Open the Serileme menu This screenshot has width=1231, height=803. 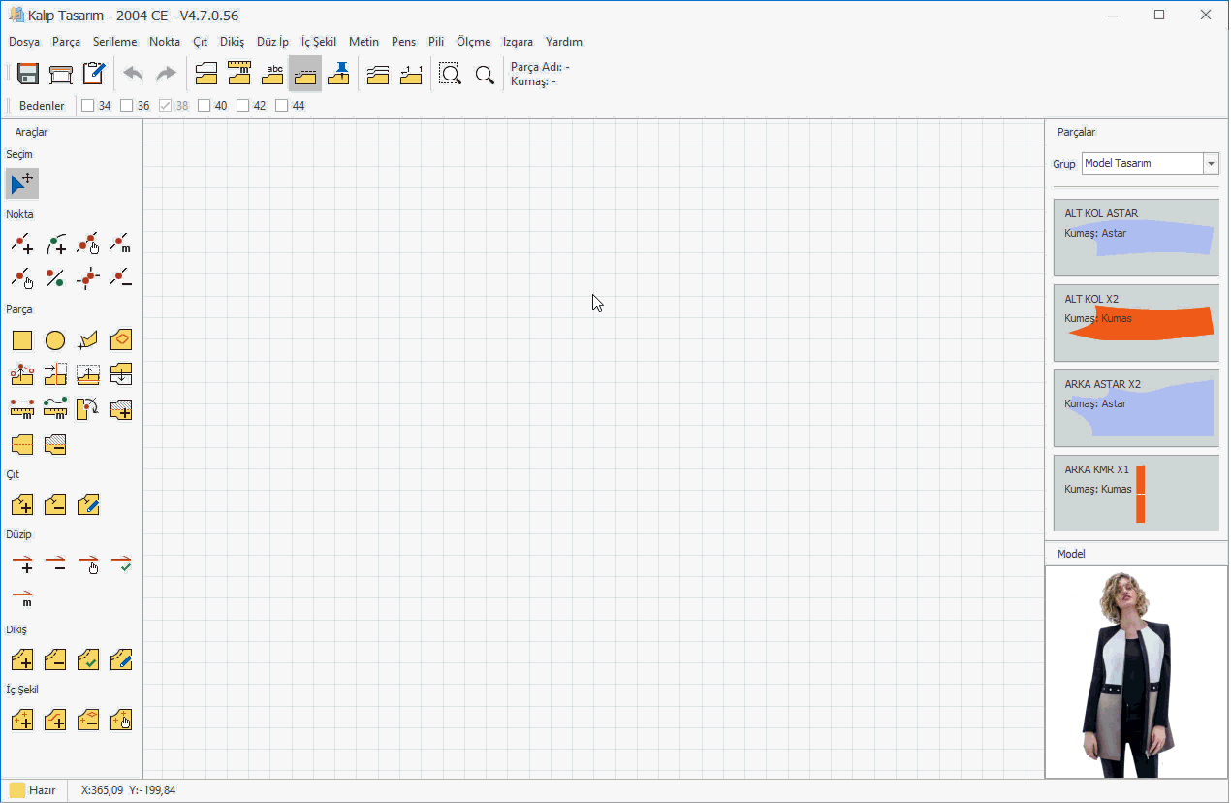point(114,42)
